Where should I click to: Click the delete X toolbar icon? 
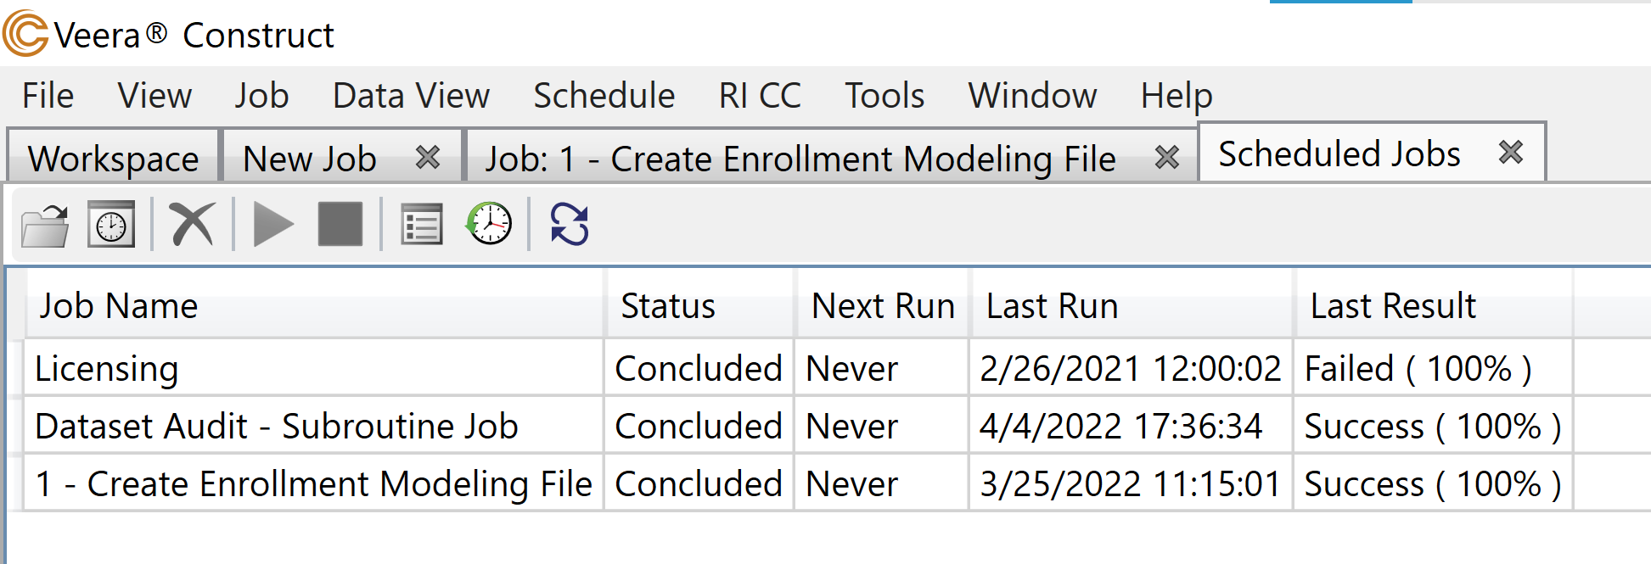[193, 225]
